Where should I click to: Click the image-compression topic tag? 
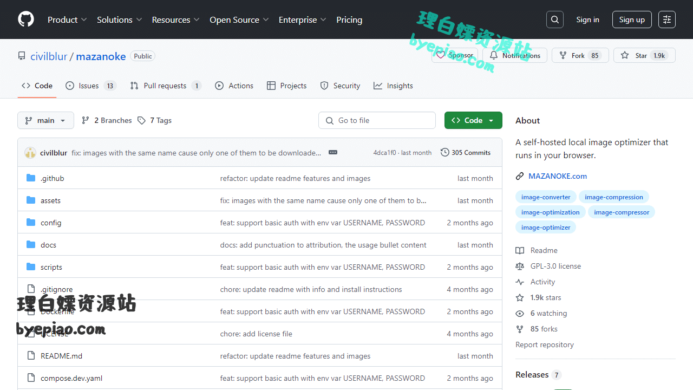[x=614, y=197]
